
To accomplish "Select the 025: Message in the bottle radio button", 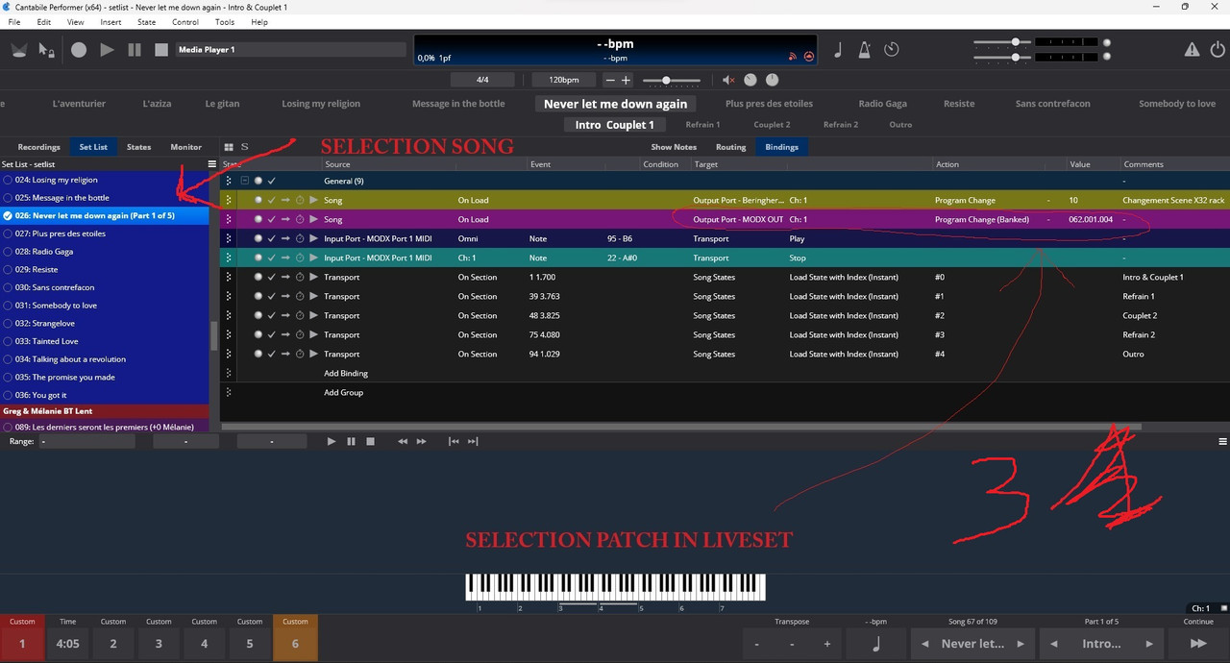I will 8,198.
